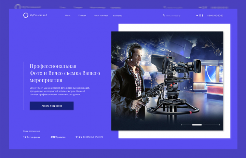
Task: Click the MyParamound circular logo icon
Action: [x=26, y=15]
